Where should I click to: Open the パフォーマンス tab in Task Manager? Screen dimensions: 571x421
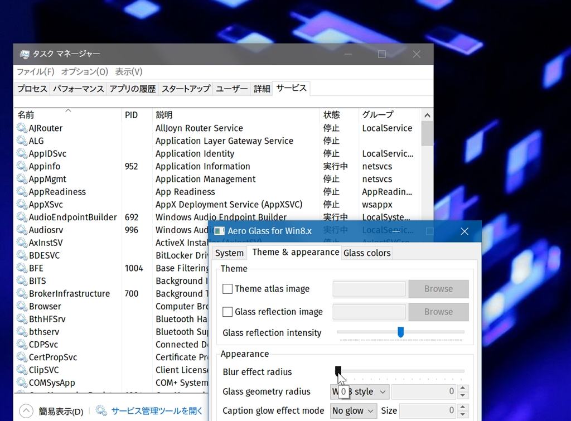(x=78, y=89)
